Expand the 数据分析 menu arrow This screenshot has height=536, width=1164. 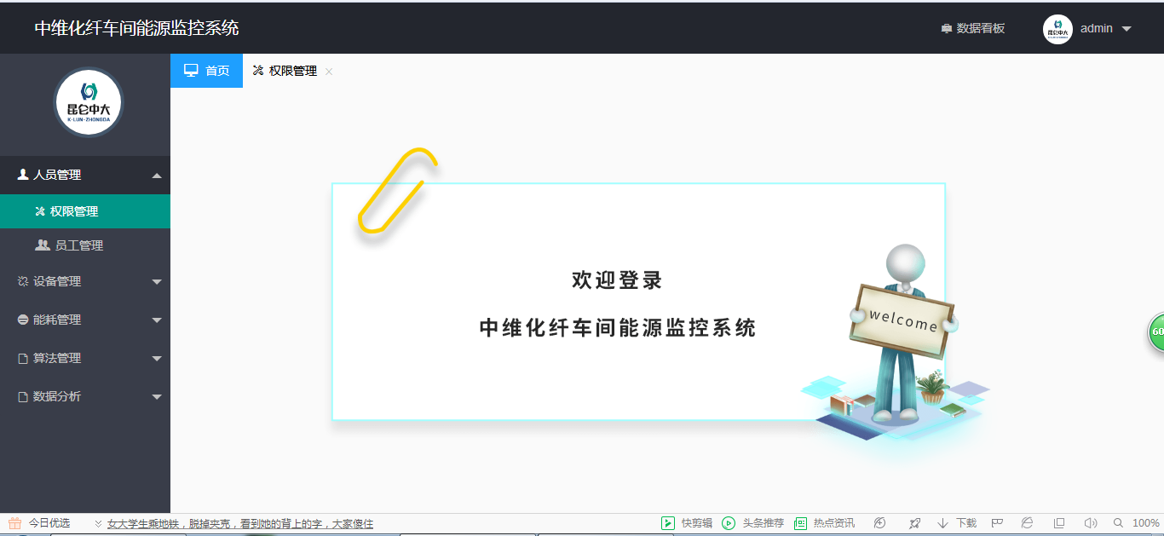tap(157, 397)
